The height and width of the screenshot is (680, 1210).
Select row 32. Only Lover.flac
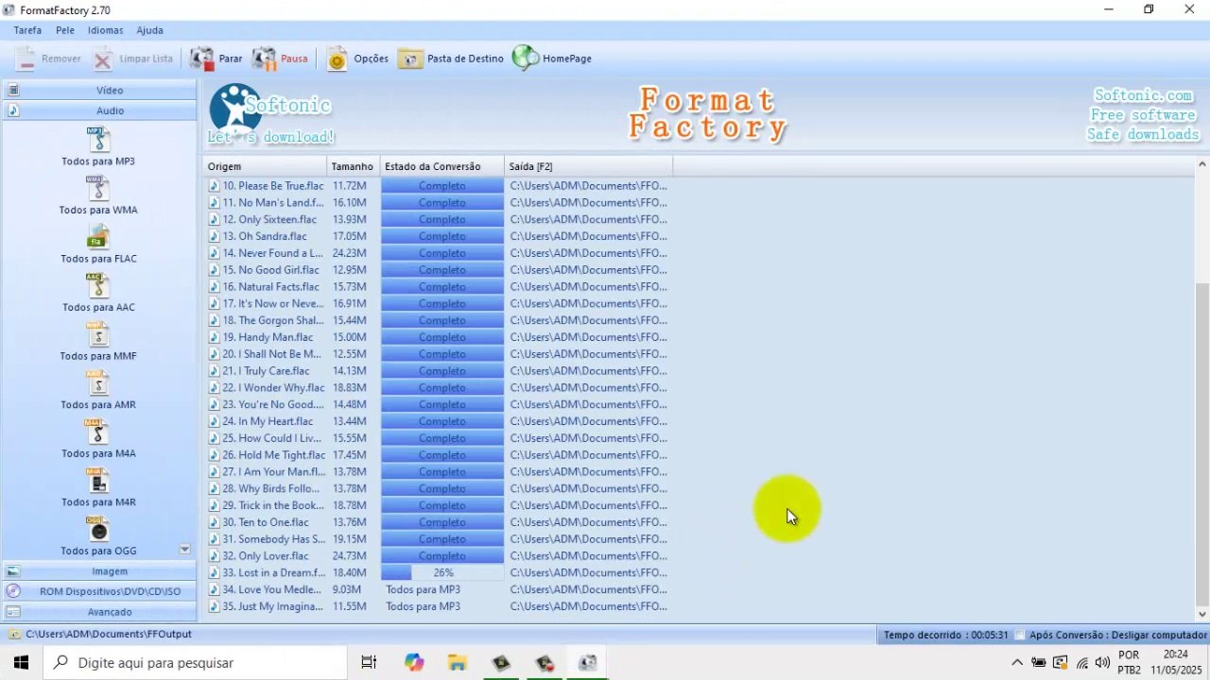tap(439, 556)
